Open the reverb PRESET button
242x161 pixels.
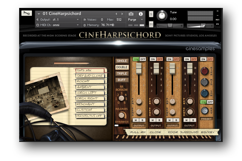point(206,119)
